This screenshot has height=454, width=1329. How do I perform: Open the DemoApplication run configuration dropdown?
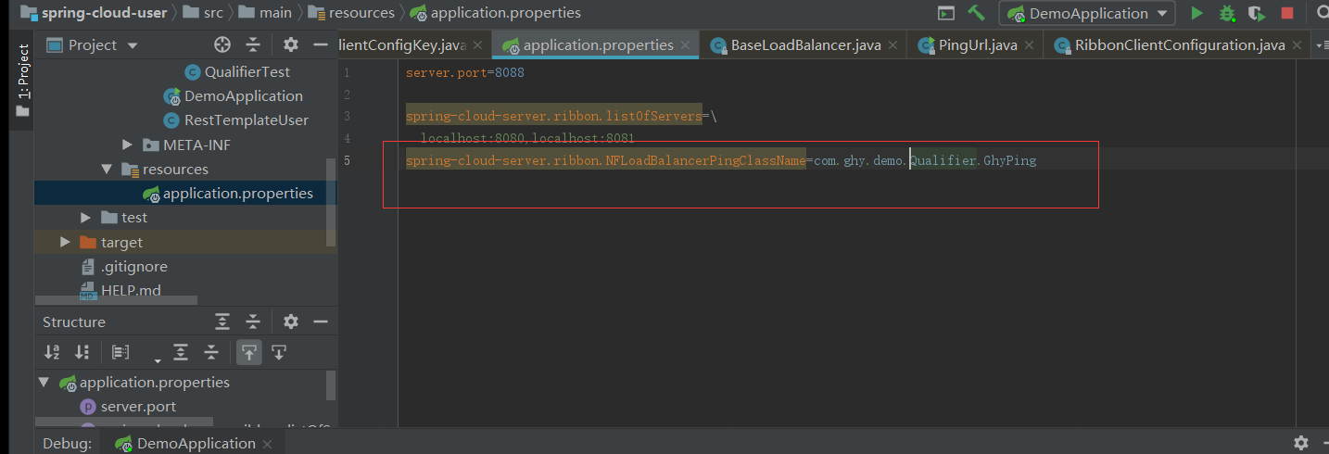[1087, 13]
